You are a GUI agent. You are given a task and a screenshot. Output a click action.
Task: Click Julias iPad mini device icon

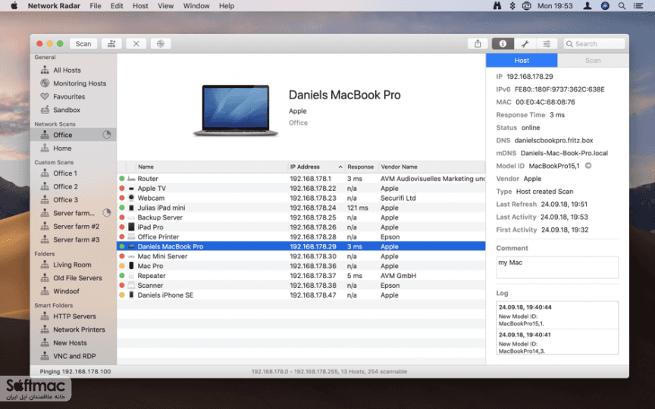[131, 208]
